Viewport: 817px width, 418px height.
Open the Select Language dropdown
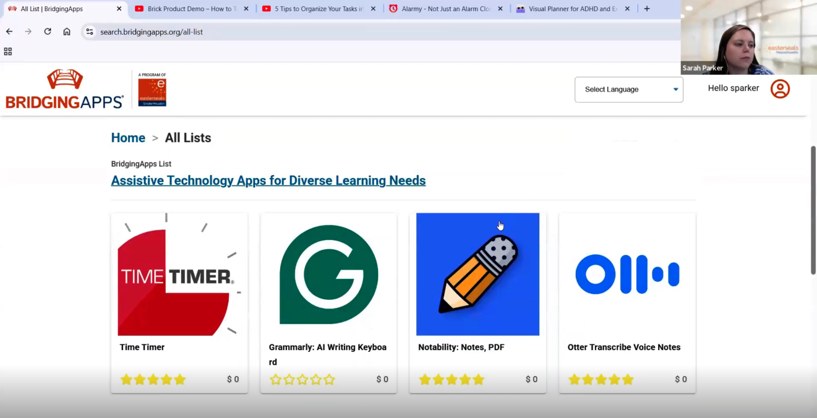point(628,89)
